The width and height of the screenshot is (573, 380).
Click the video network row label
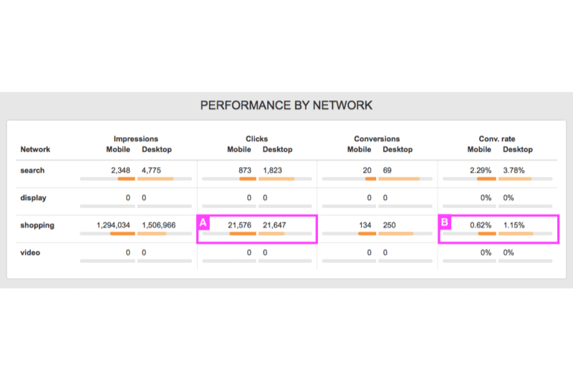(x=30, y=252)
